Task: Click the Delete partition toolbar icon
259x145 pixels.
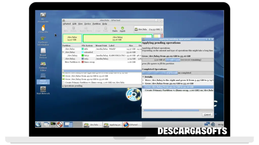Action: point(74,29)
